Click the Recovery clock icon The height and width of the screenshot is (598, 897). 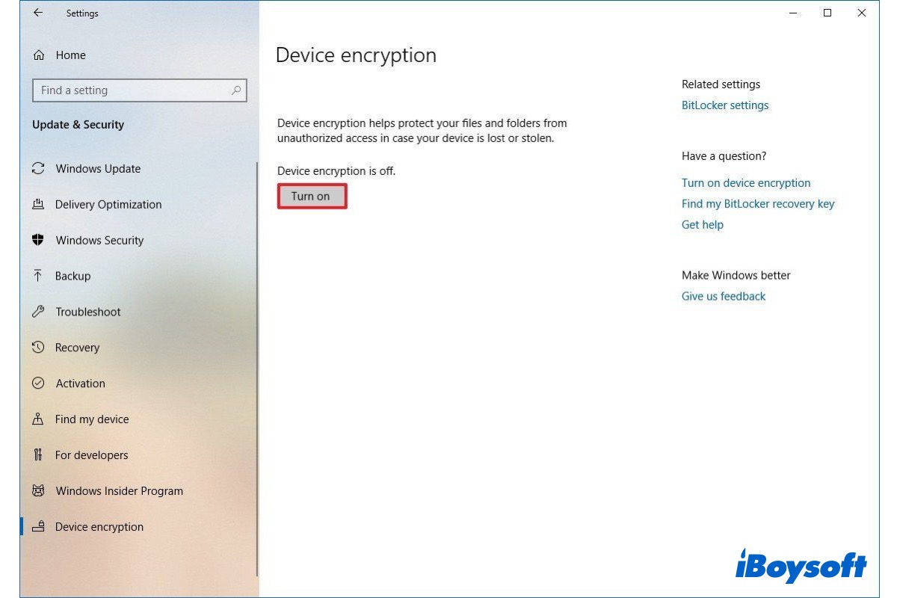(39, 347)
